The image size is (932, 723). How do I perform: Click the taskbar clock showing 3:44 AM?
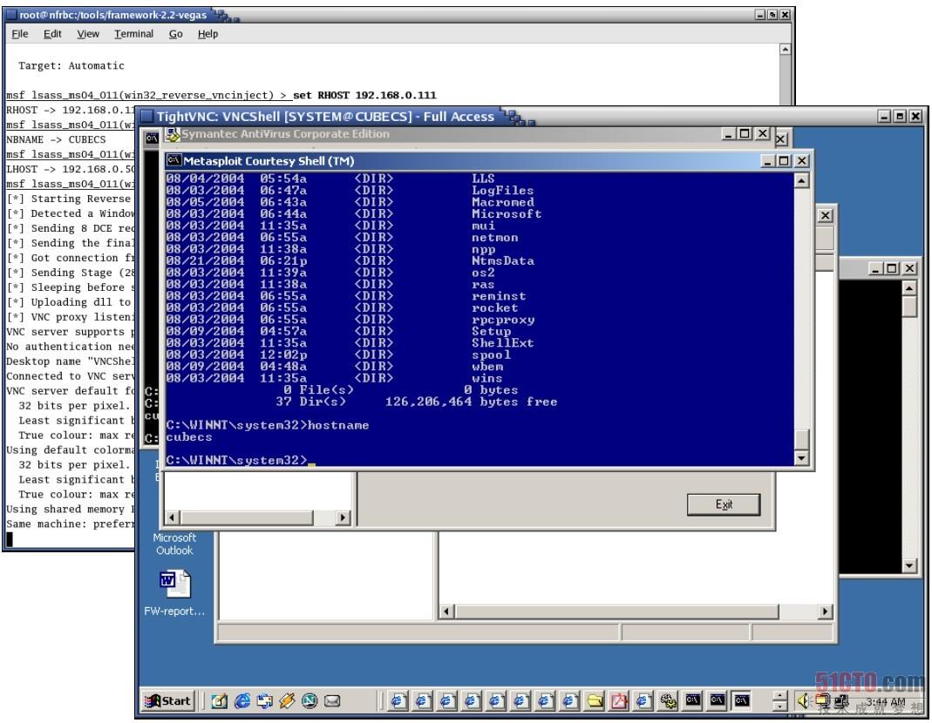coord(885,701)
